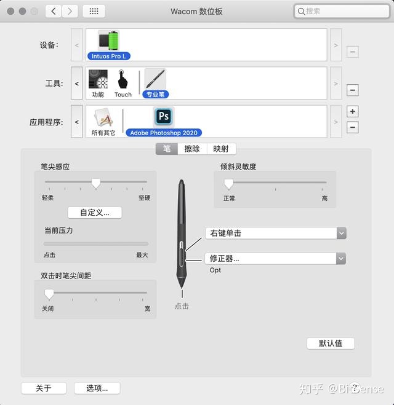Add an application with the plus button
The height and width of the screenshot is (405, 394).
[x=352, y=112]
